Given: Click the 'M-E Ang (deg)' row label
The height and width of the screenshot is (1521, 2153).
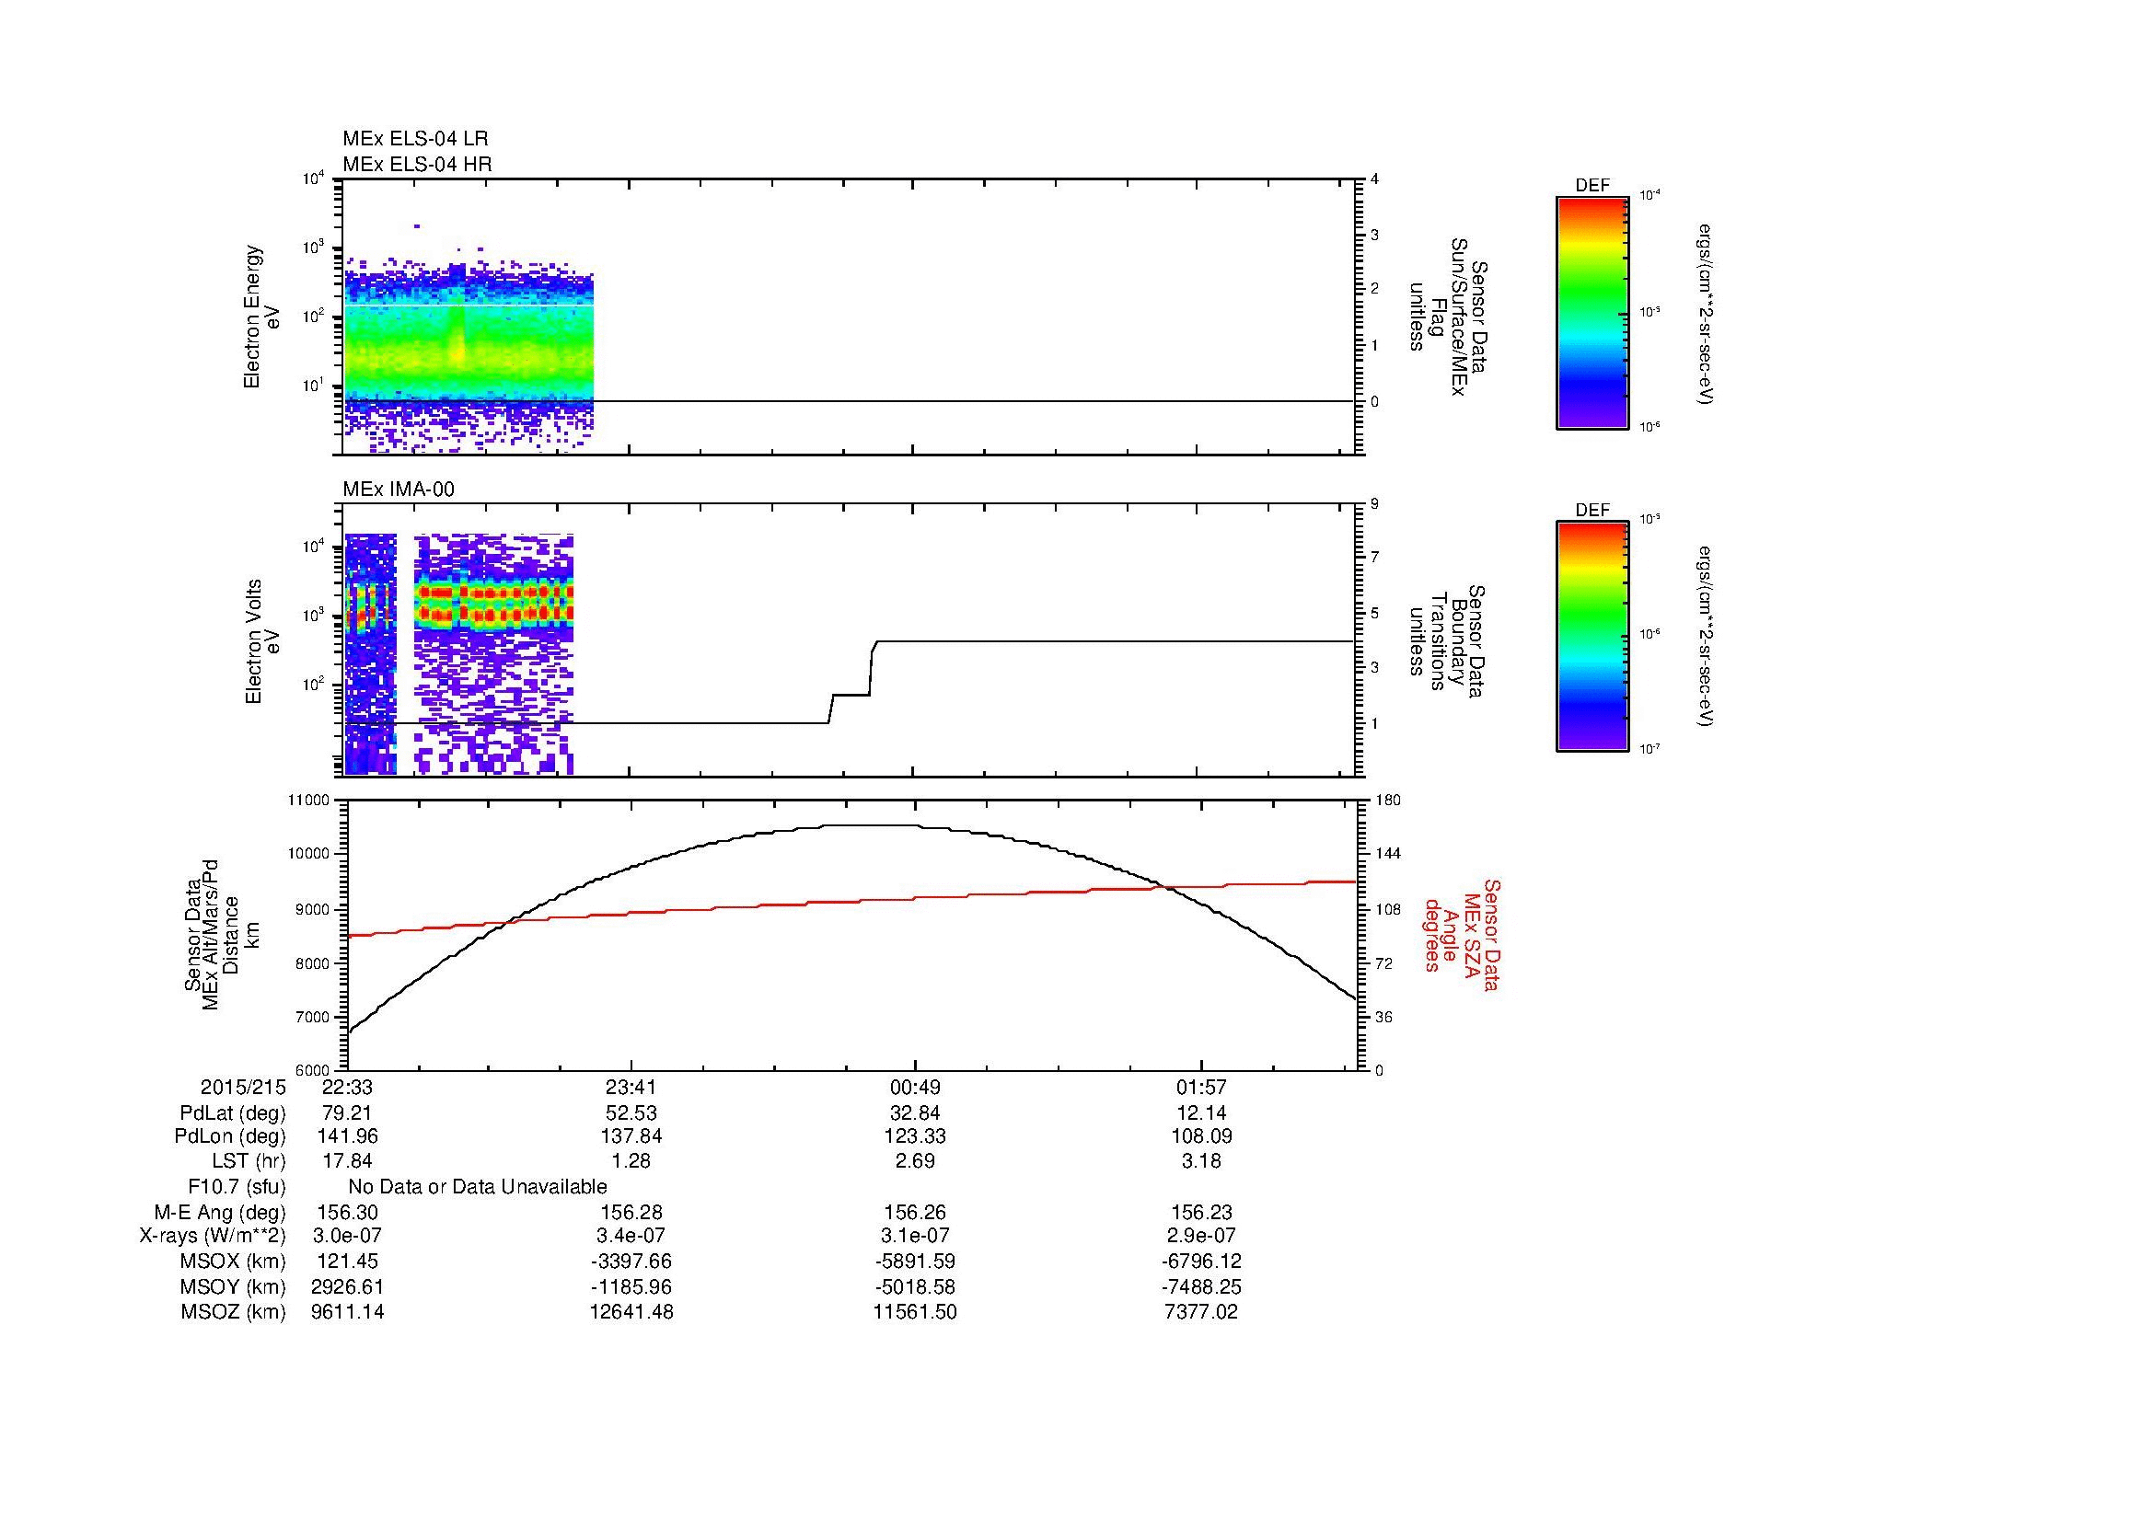Looking at the screenshot, I should (x=220, y=1213).
